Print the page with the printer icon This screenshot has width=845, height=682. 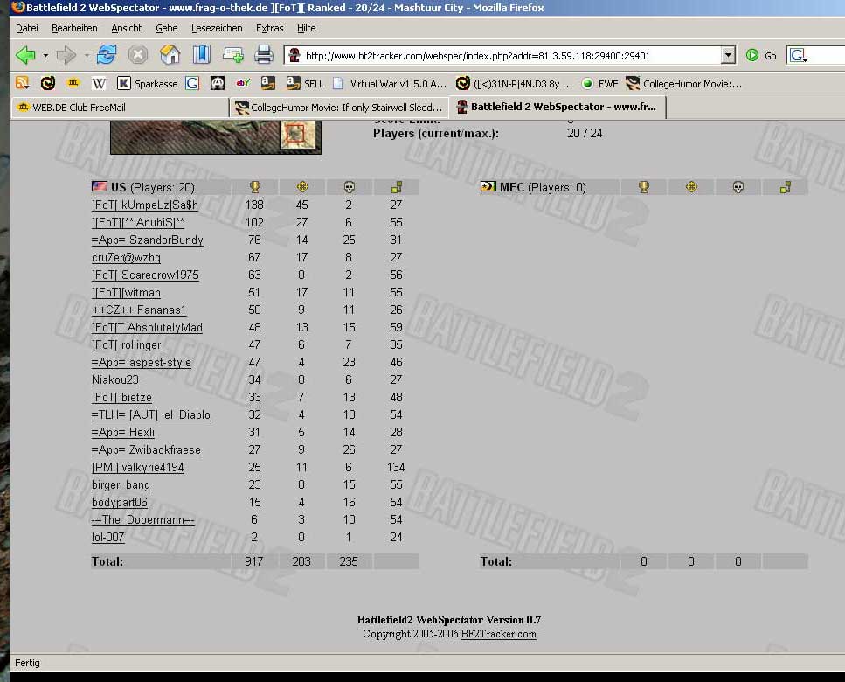click(264, 55)
